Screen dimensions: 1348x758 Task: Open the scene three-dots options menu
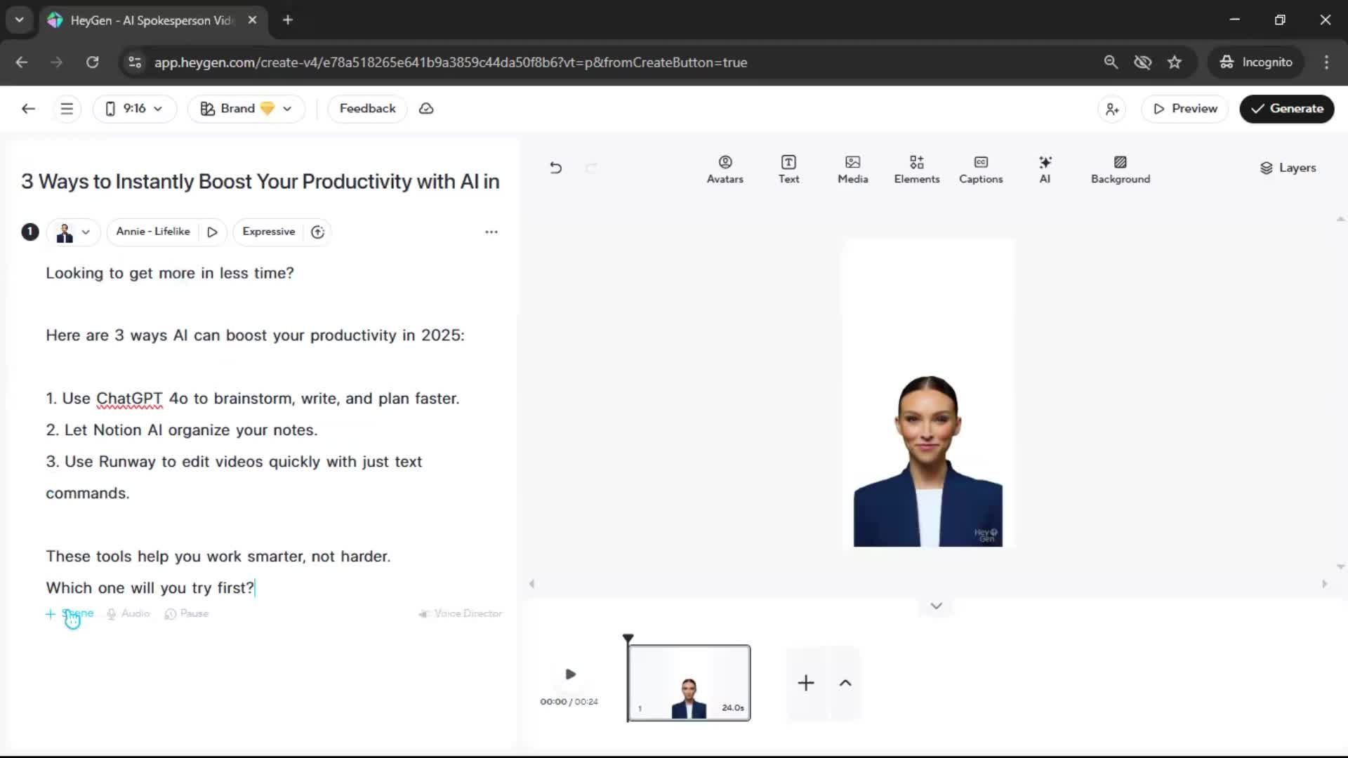(x=491, y=232)
